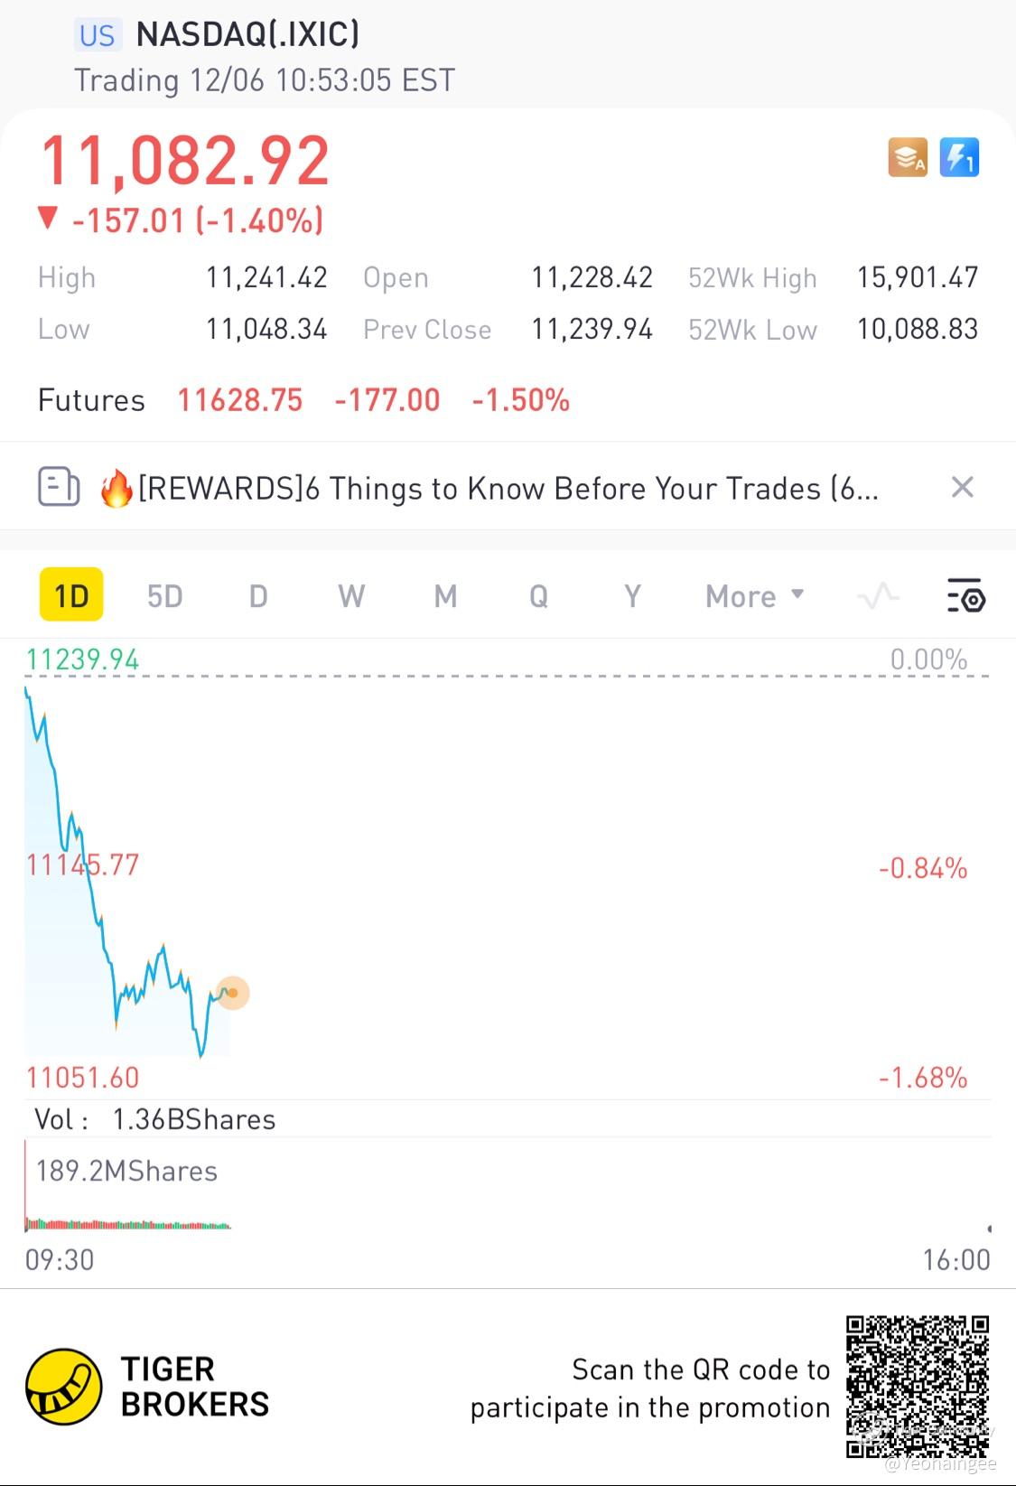1016x1486 pixels.
Task: Tap the Futures 11628.75 quote row
Action: pyautogui.click(x=303, y=399)
